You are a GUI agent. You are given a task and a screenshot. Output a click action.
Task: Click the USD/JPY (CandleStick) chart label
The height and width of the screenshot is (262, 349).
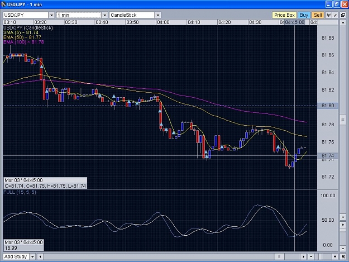(28, 27)
